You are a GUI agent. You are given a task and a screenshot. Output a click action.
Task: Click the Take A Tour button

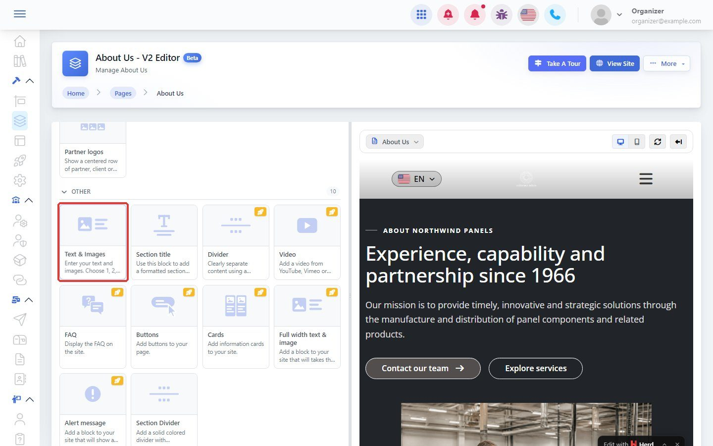pyautogui.click(x=558, y=63)
